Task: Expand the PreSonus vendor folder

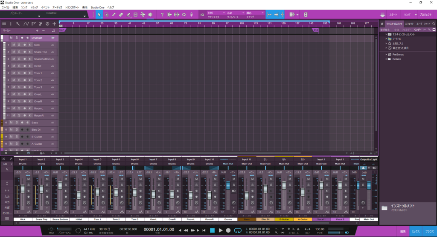Action: [386, 54]
